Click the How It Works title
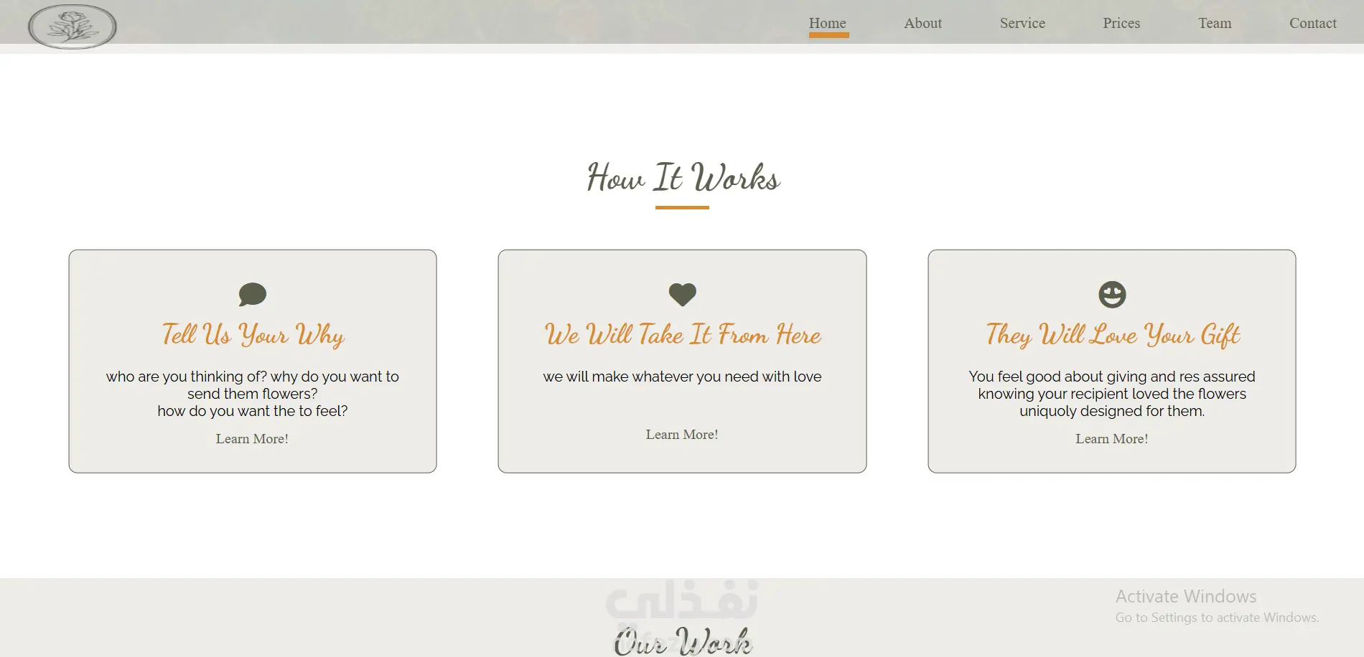The image size is (1364, 657). (x=683, y=178)
